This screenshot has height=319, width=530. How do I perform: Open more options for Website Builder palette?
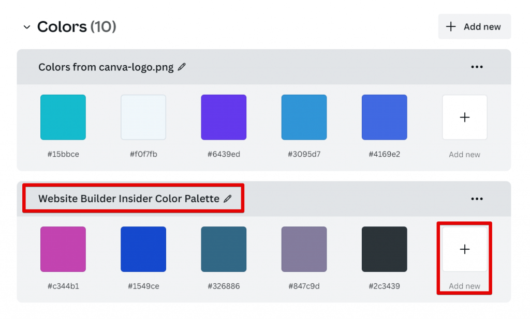coord(477,199)
